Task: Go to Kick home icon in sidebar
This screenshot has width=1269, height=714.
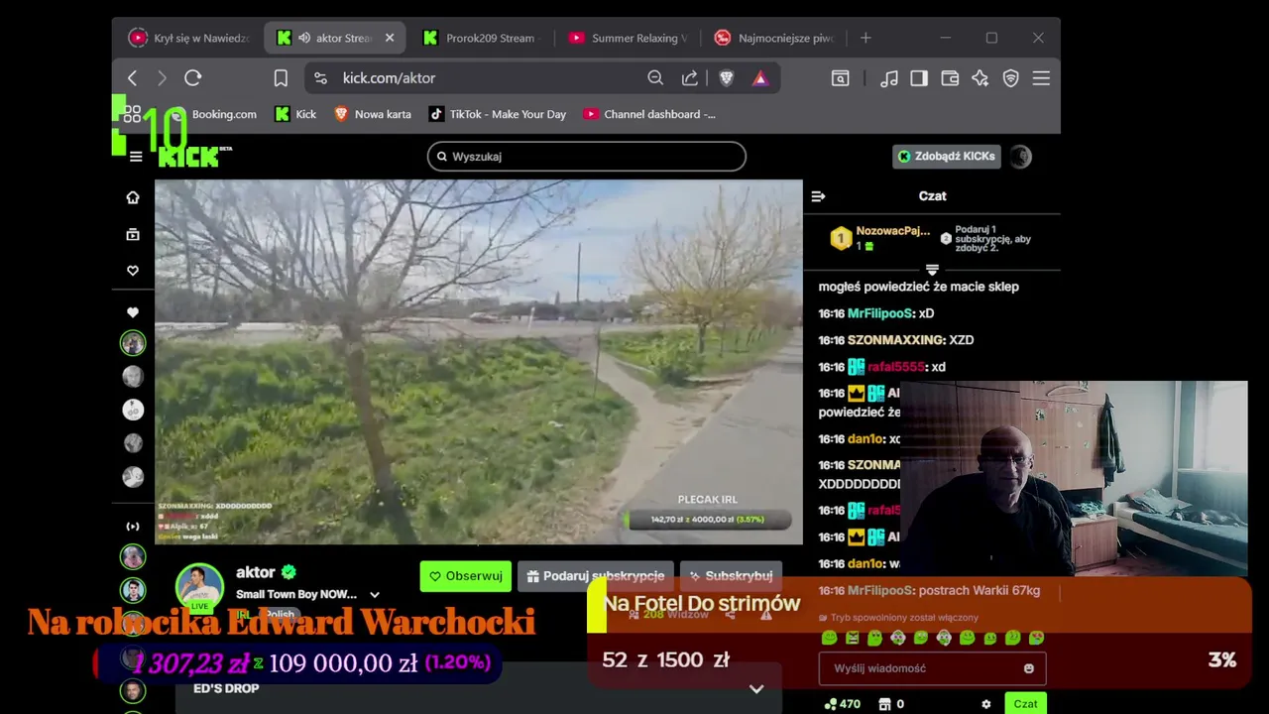Action: point(133,197)
